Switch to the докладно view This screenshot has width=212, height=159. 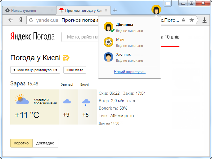(x=45, y=143)
